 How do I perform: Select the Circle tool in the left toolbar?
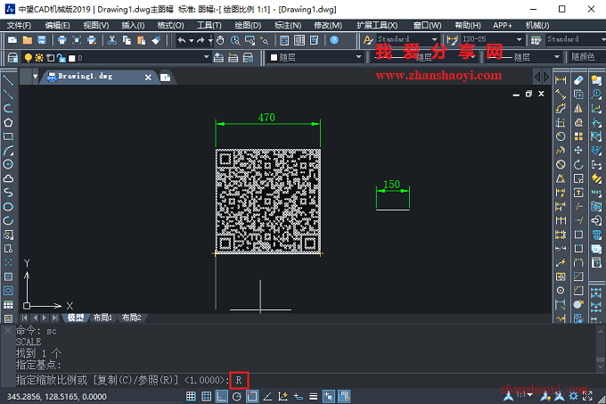tap(8, 164)
